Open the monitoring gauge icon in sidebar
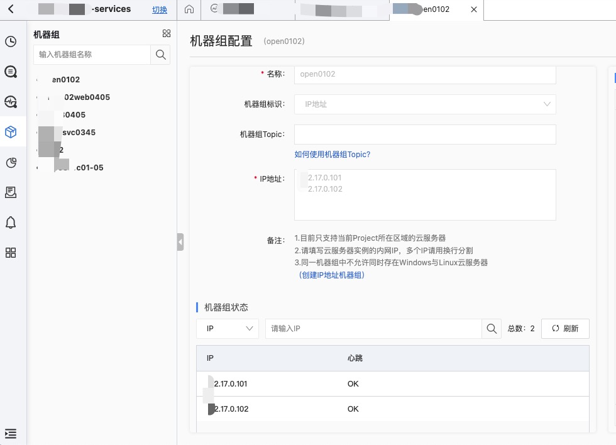The width and height of the screenshot is (616, 445). pos(11,102)
